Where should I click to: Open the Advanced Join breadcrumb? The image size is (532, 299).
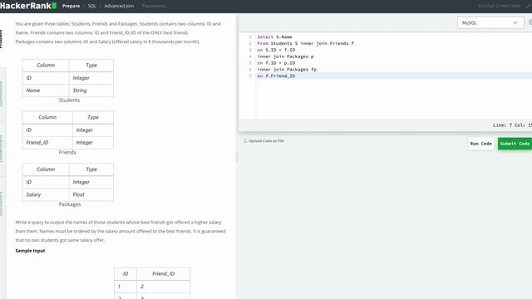click(x=119, y=6)
